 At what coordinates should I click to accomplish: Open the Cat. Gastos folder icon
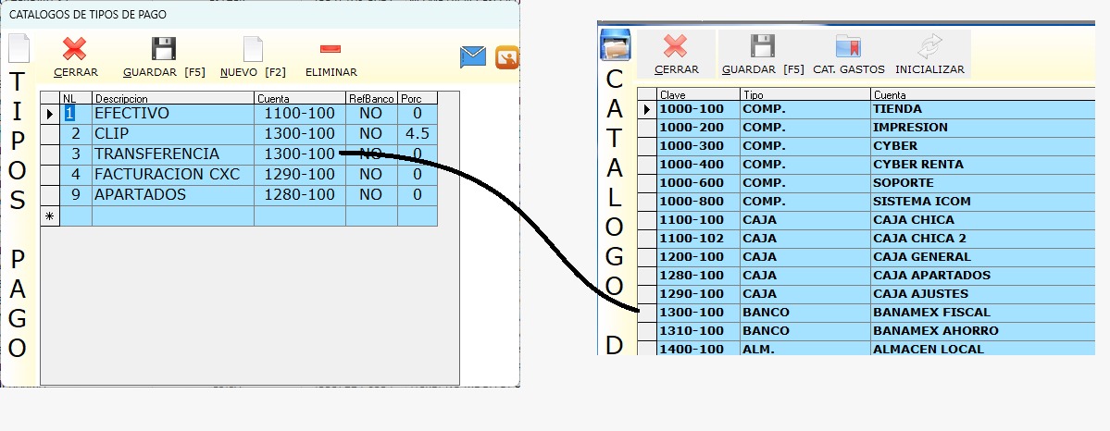pyautogui.click(x=848, y=47)
